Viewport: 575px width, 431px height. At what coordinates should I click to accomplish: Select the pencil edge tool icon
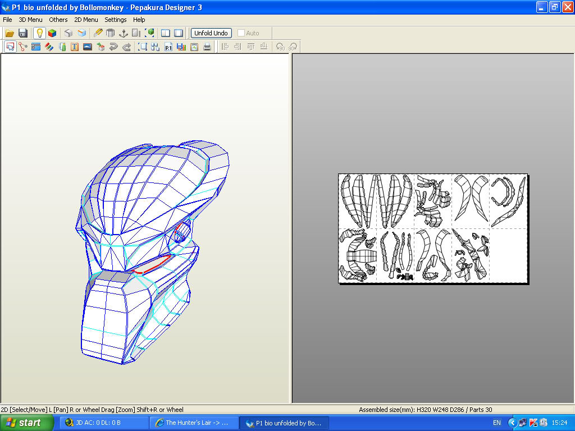click(98, 33)
